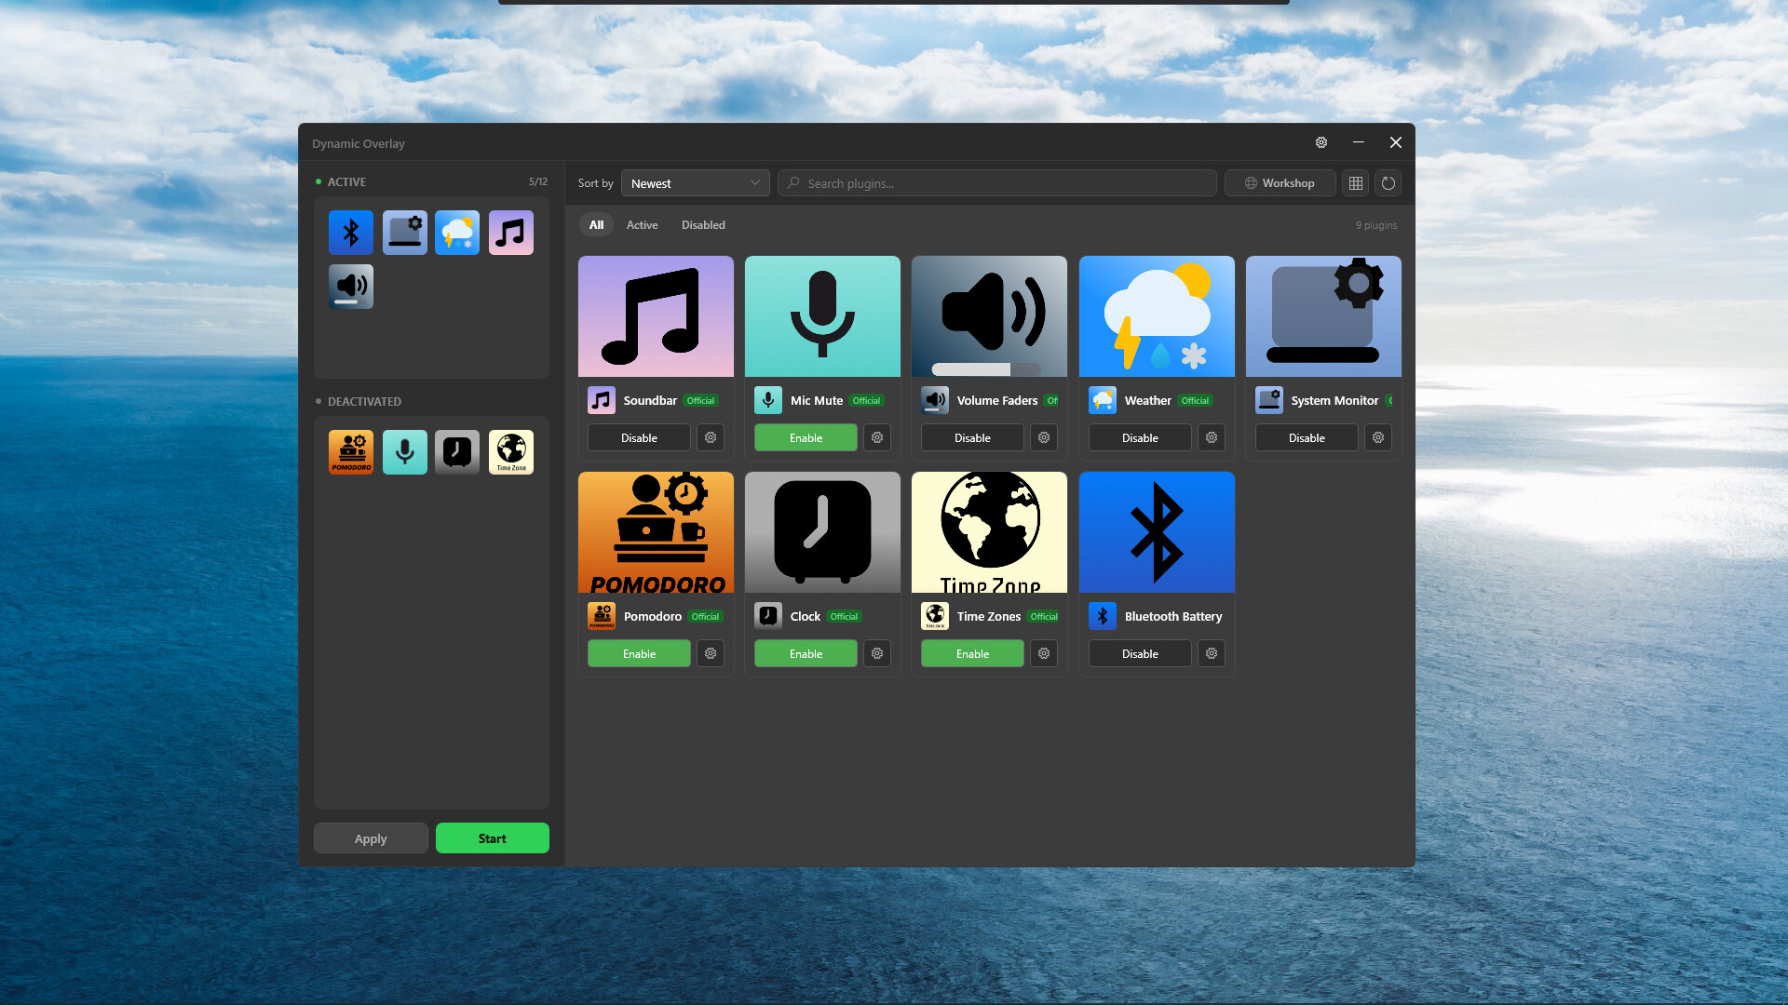Disable the Bluetooth Battery plugin
This screenshot has width=1788, height=1005.
tap(1140, 653)
